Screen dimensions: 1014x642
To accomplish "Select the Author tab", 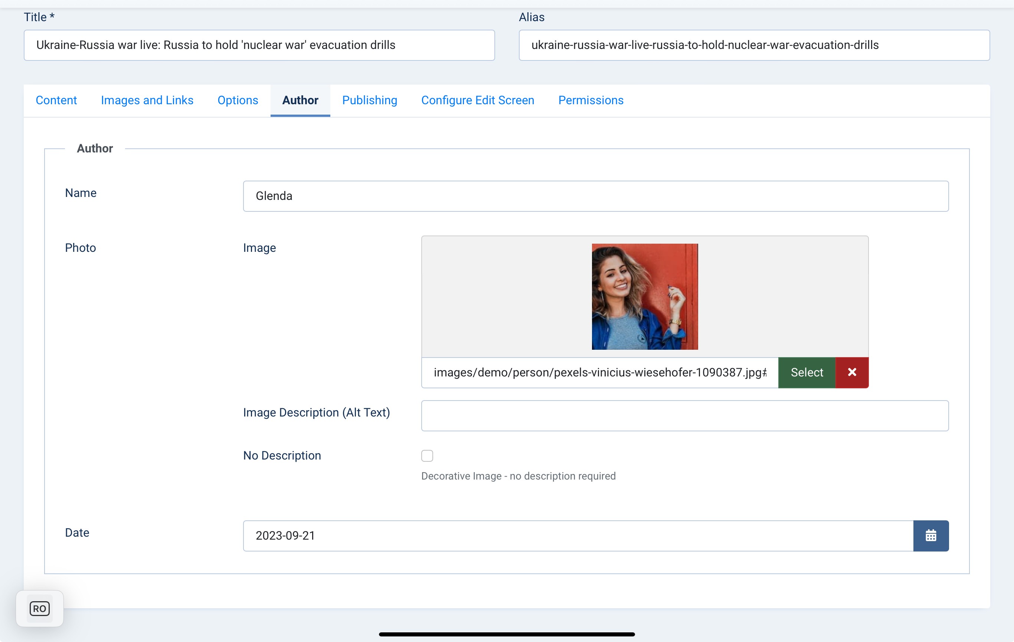I will pos(300,100).
